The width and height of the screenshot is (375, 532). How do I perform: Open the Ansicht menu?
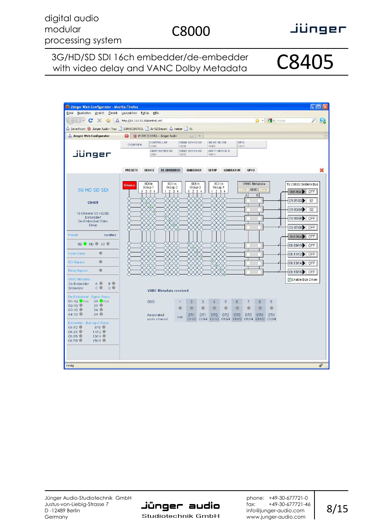(99, 113)
